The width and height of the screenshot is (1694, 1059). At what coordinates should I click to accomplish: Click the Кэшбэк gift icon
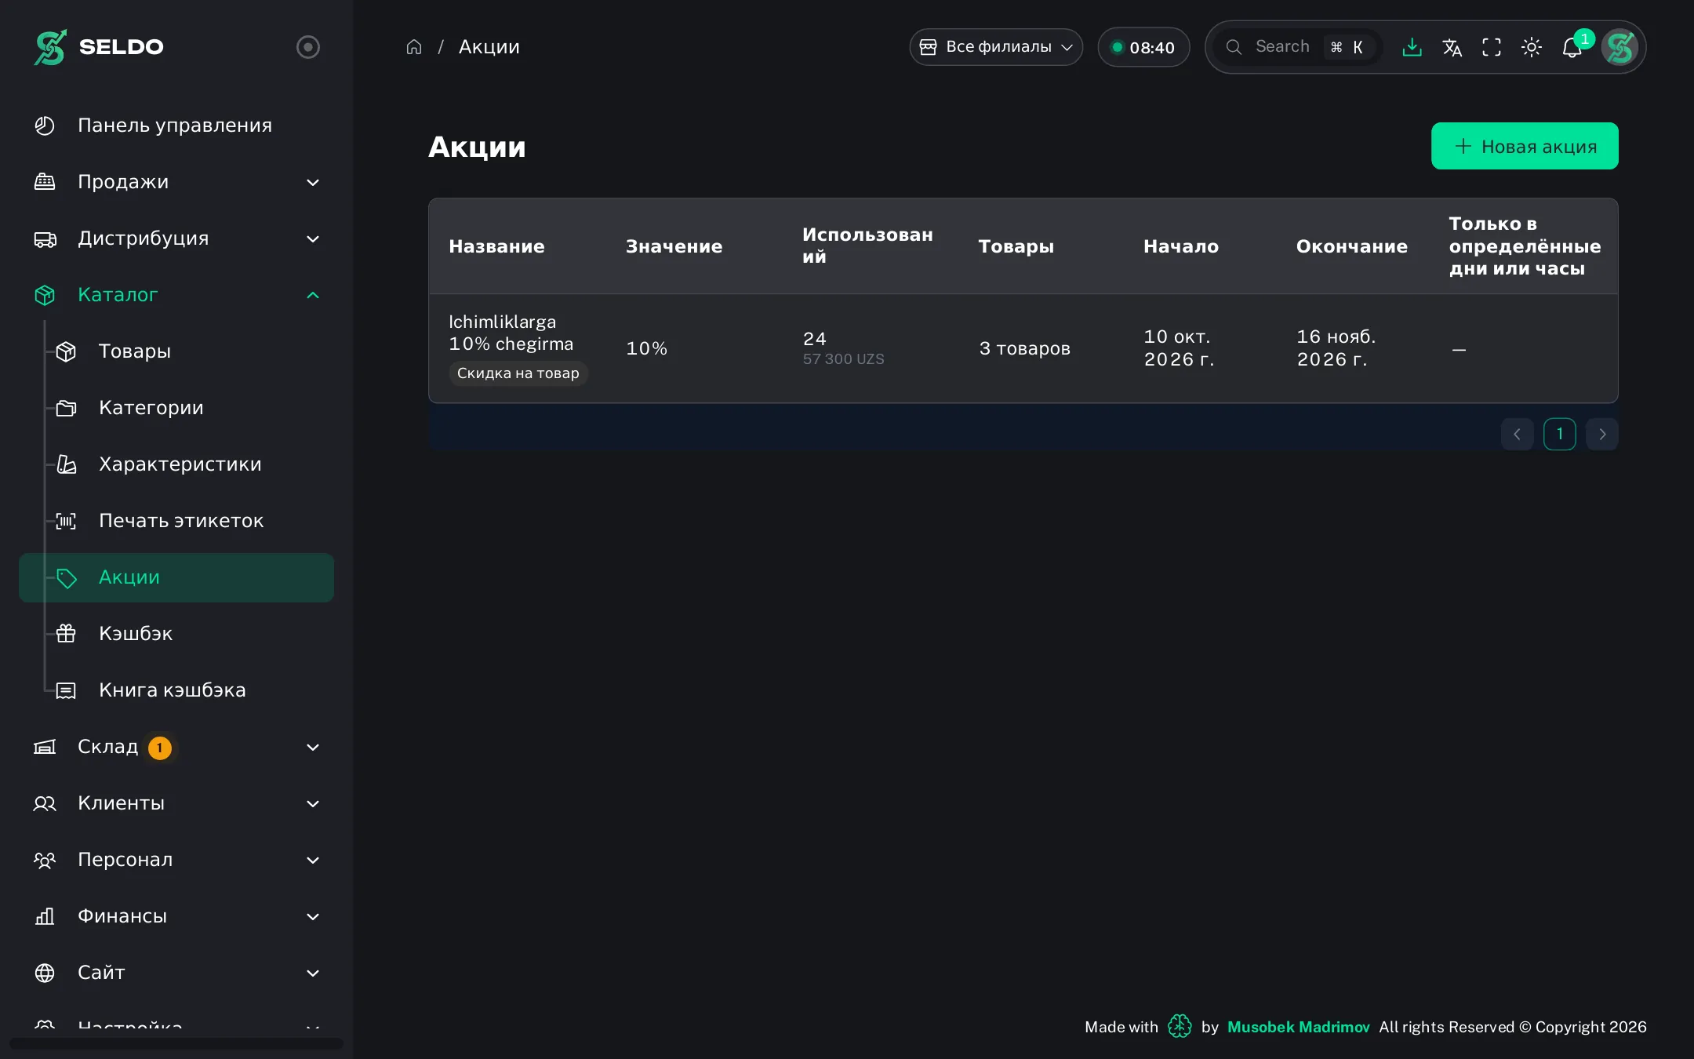[67, 634]
